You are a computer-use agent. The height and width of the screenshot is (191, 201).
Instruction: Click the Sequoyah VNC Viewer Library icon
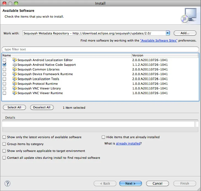15,88
